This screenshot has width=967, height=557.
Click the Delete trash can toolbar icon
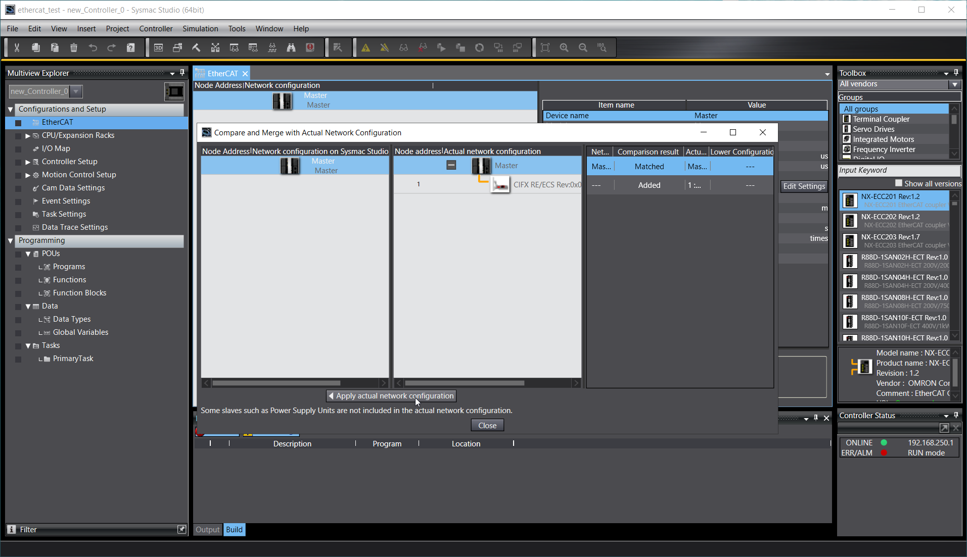[74, 47]
